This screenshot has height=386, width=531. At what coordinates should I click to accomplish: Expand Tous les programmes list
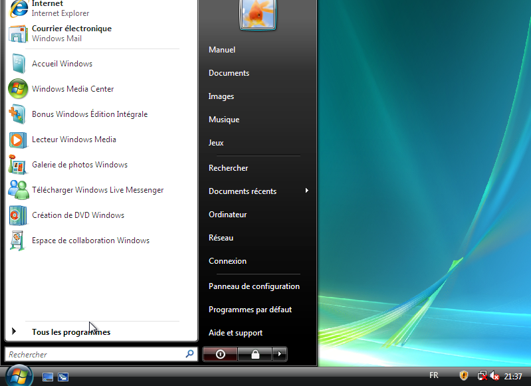click(x=70, y=332)
